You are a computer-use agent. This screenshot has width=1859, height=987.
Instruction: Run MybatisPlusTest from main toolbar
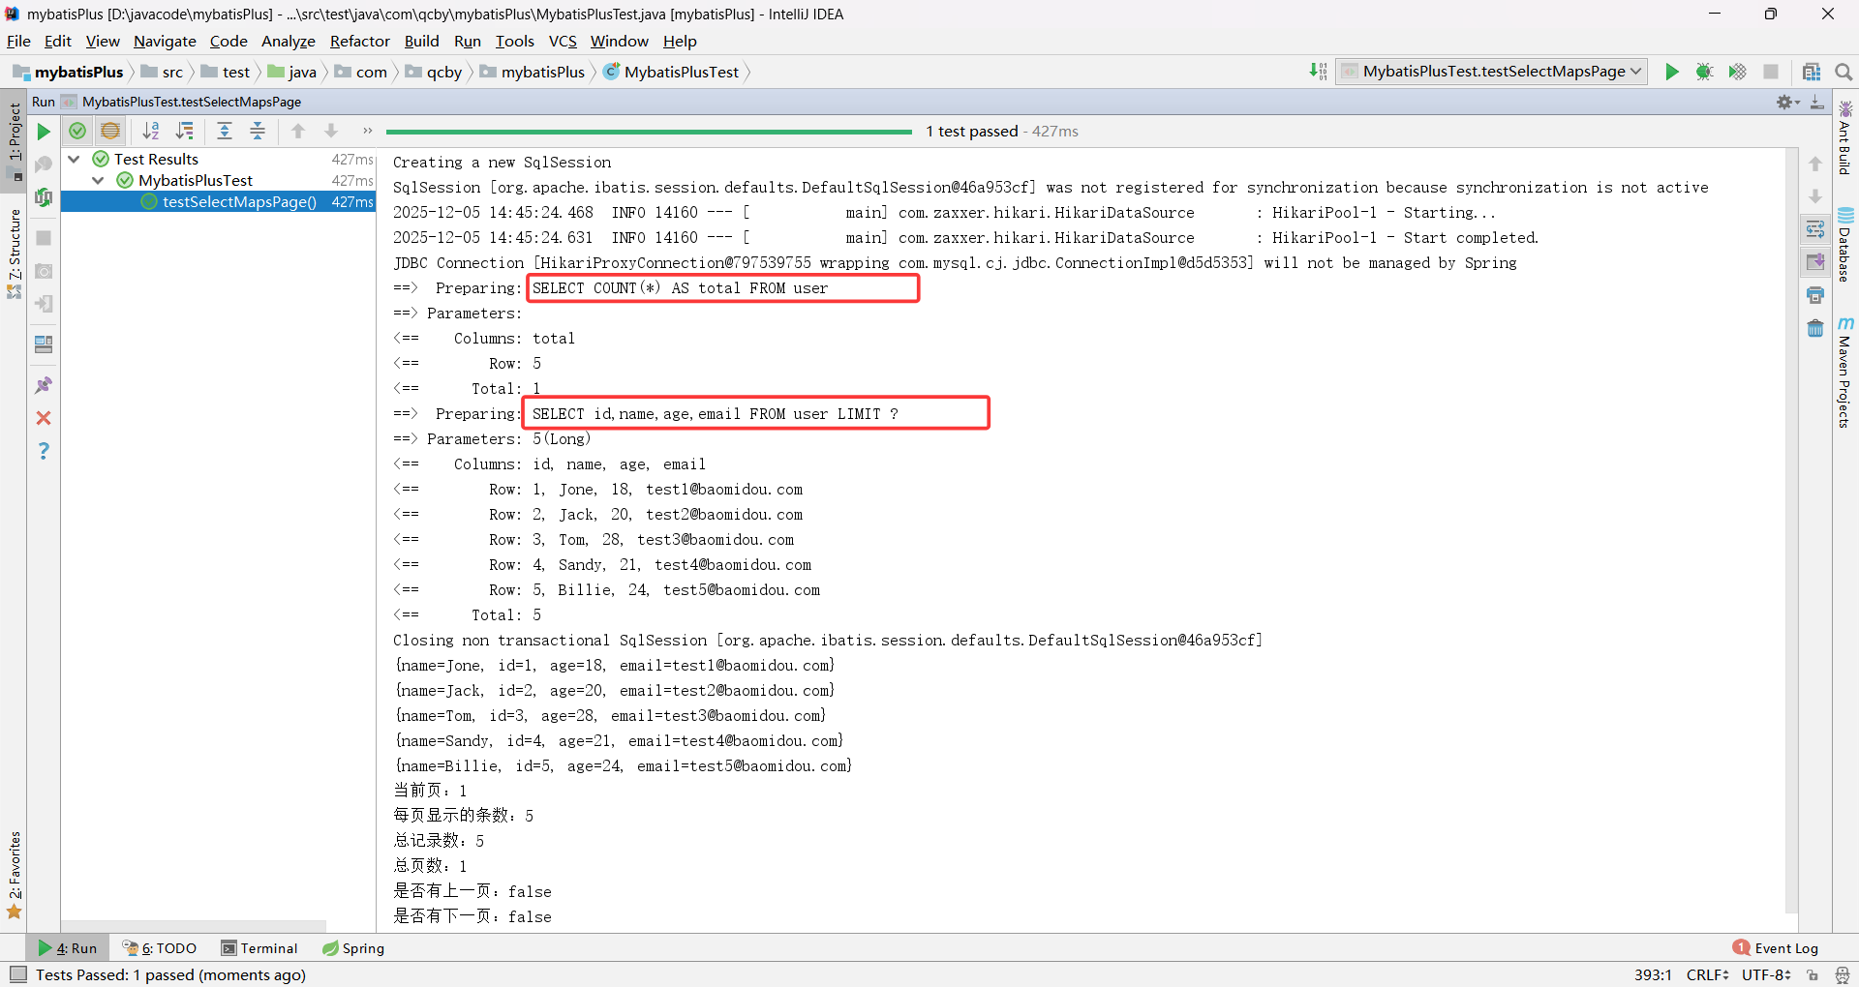[x=1672, y=72]
